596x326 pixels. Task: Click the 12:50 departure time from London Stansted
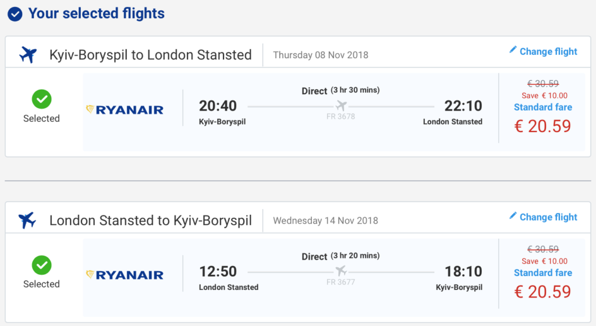pyautogui.click(x=218, y=271)
